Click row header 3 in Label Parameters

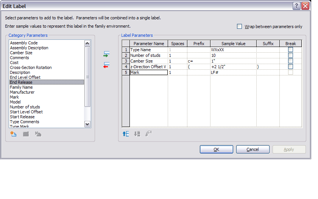126,61
